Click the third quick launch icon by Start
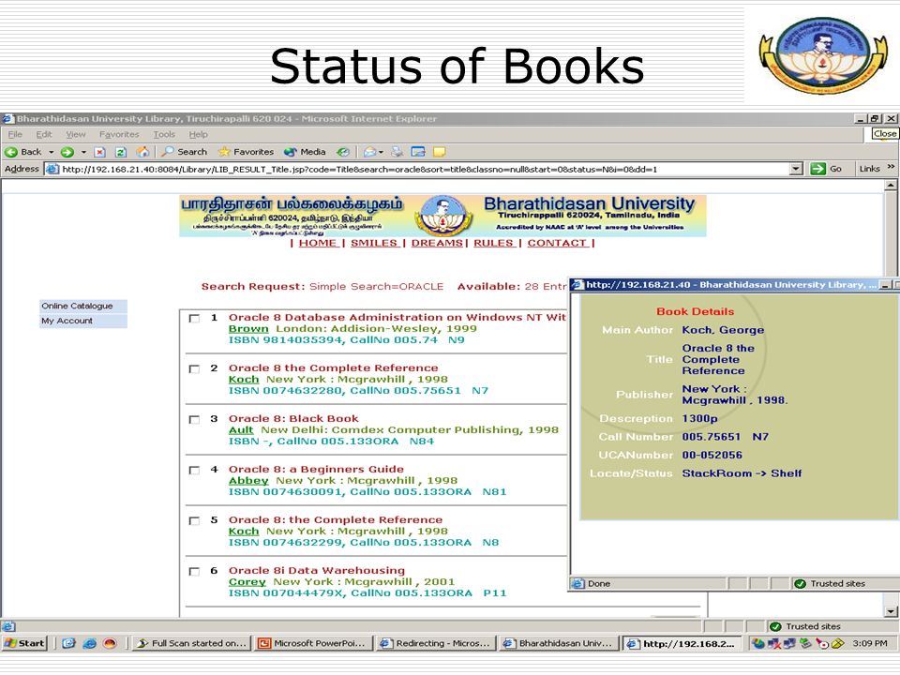 point(111,643)
